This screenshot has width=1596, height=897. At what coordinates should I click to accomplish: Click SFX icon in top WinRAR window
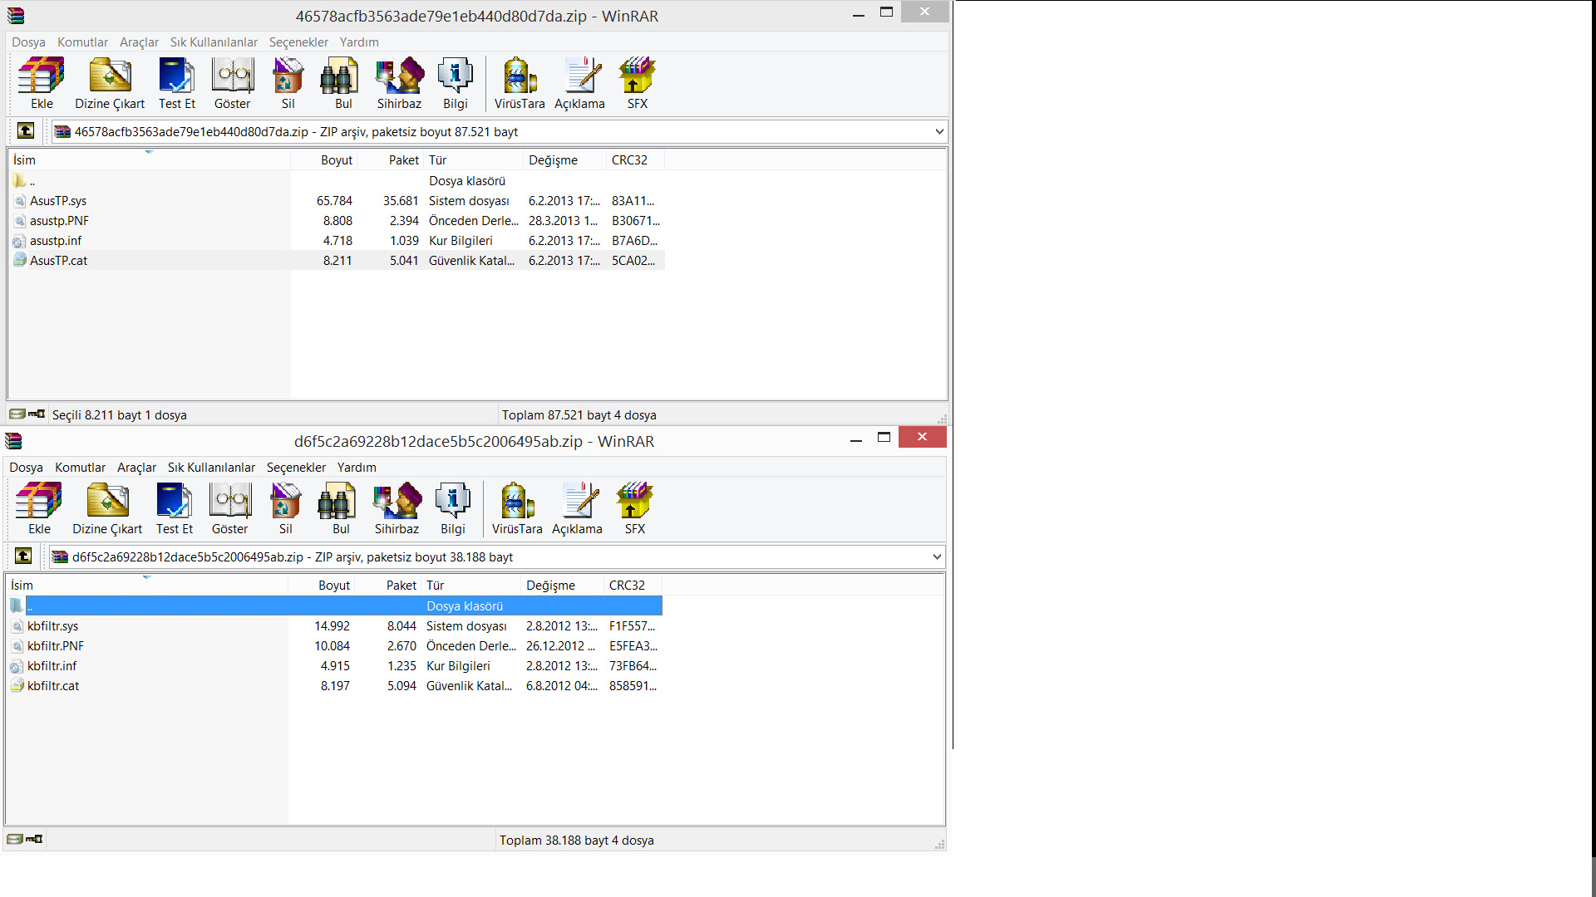(x=638, y=83)
